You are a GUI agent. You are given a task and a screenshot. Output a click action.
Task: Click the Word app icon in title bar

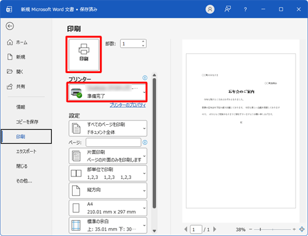pyautogui.click(x=9, y=9)
